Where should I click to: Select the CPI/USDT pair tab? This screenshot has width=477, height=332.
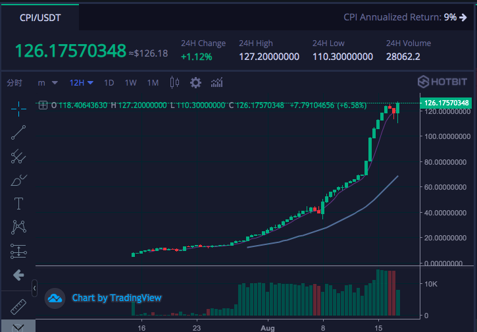click(x=40, y=18)
